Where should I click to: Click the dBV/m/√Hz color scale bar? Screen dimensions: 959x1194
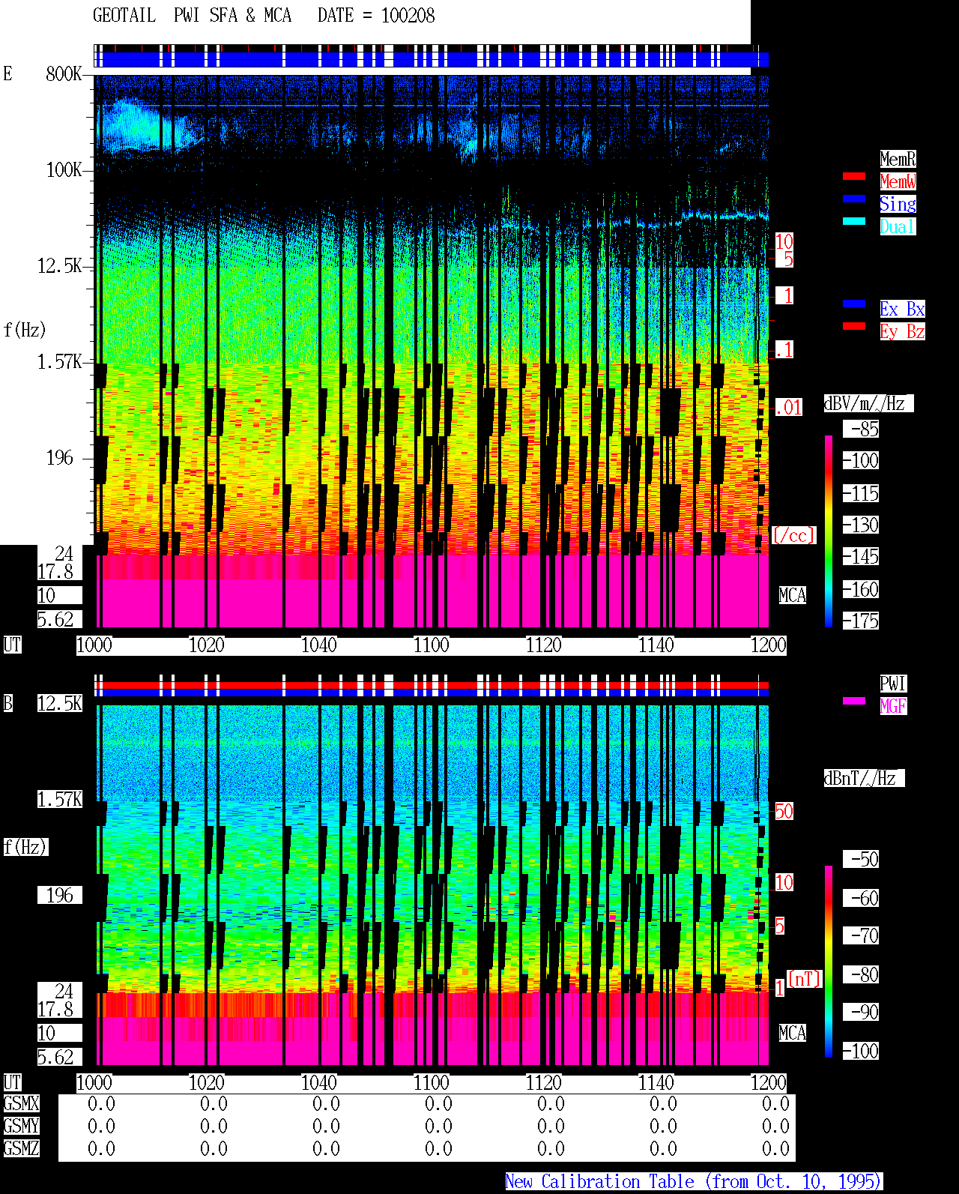pos(829,531)
